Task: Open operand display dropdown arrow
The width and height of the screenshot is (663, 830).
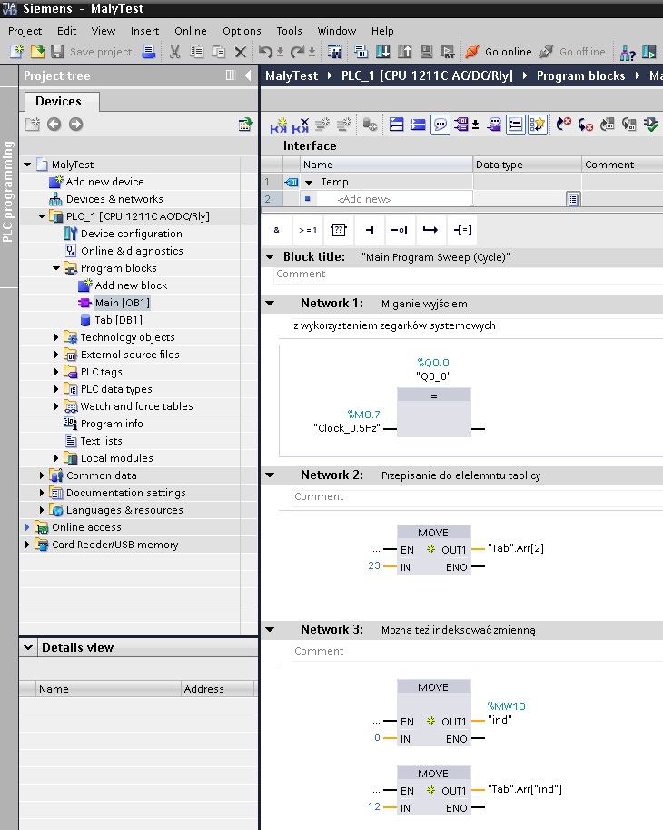Action: click(x=475, y=125)
